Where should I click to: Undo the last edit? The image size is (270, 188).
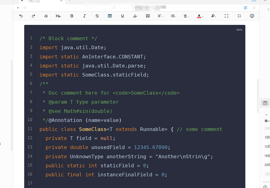point(21,16)
